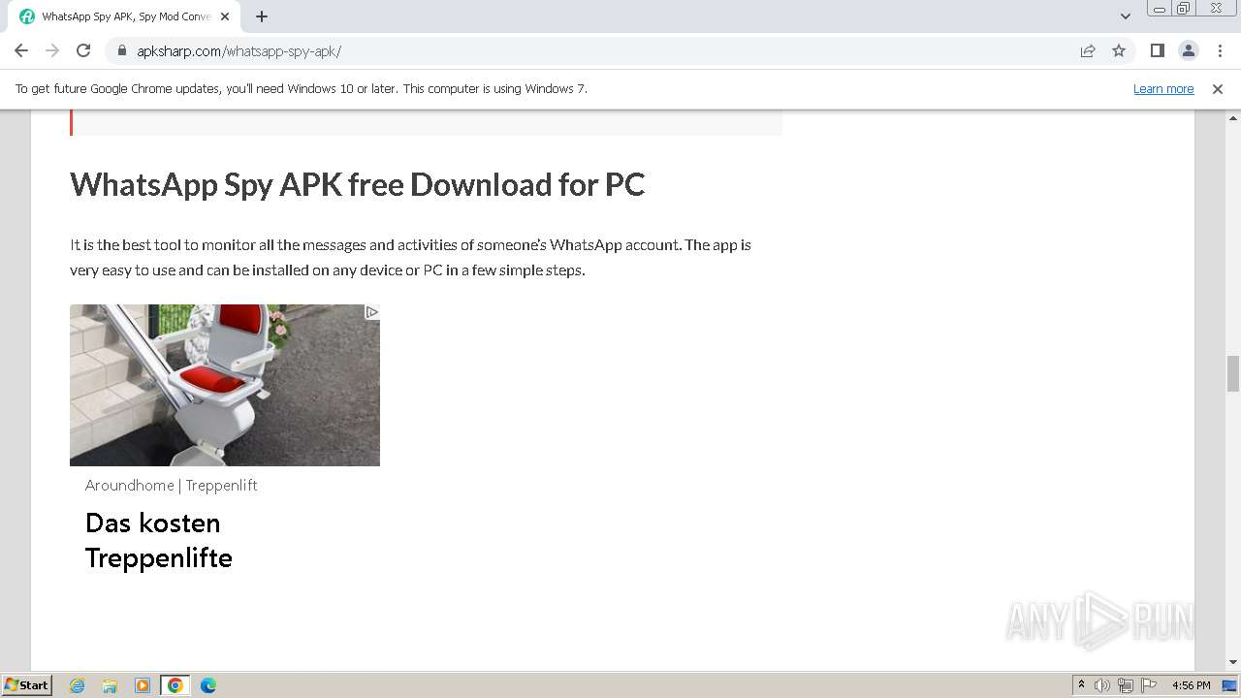Open the Action Center flag icon
Image resolution: width=1241 pixels, height=698 pixels.
(x=1150, y=685)
